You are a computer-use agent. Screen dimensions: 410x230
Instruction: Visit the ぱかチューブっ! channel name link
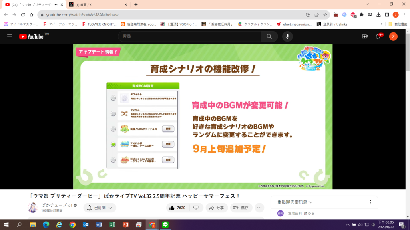coord(57,205)
